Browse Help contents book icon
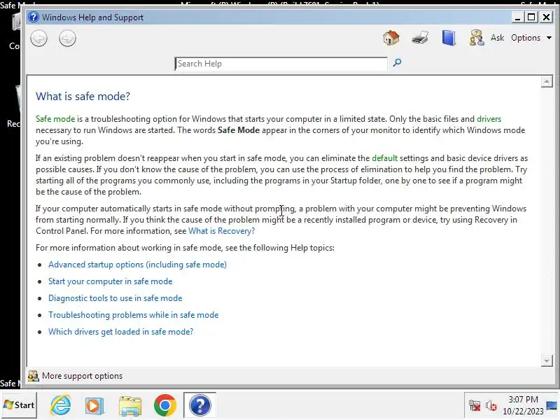 (449, 38)
